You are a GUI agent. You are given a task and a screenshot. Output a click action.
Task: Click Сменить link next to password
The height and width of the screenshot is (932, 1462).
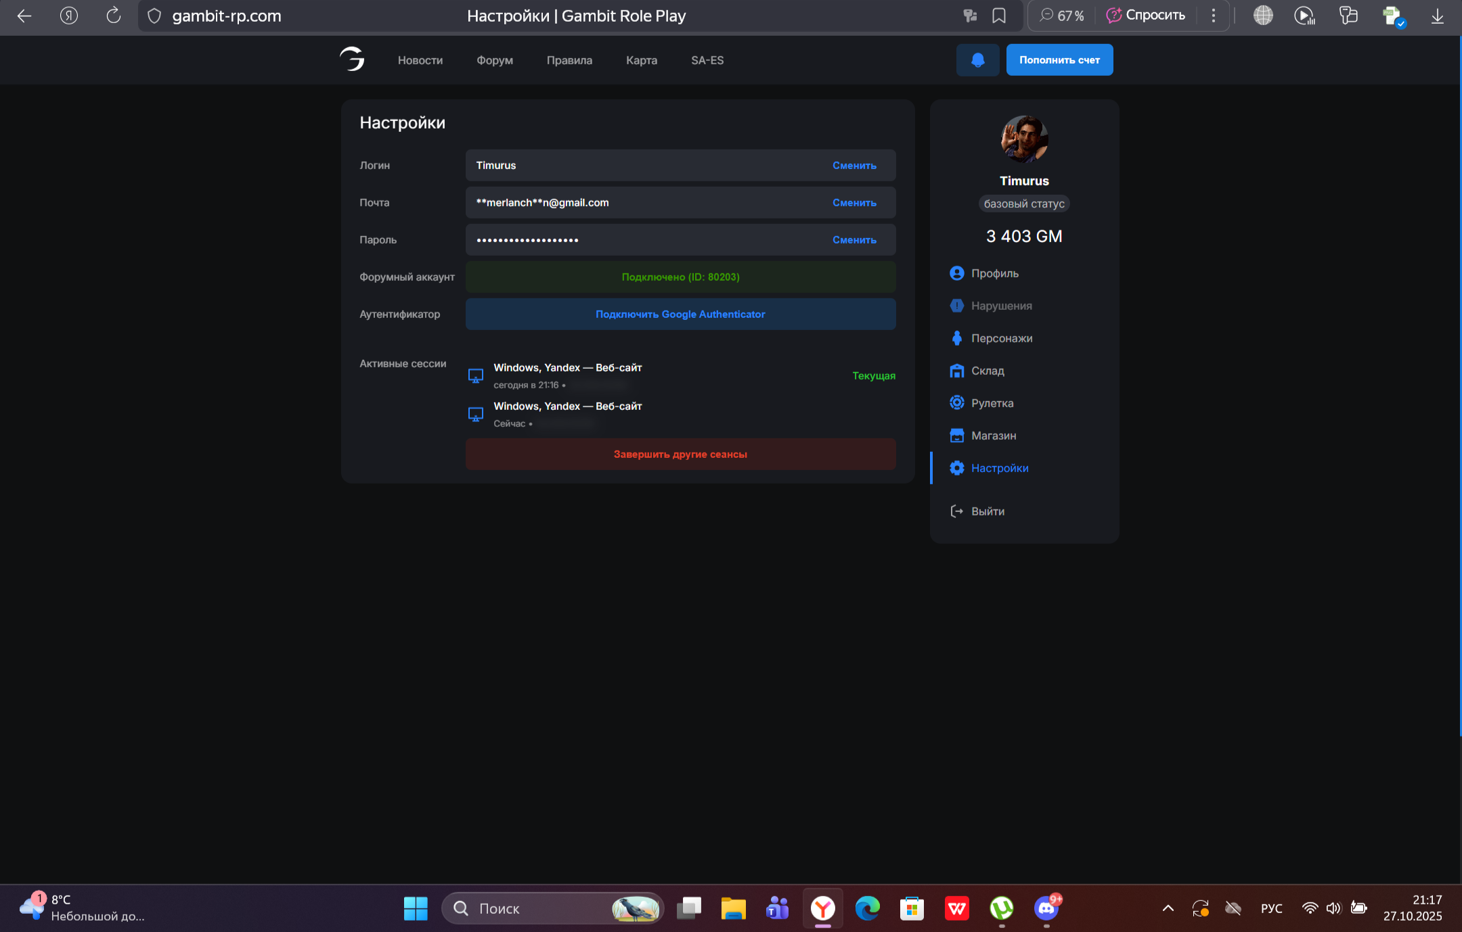pos(854,240)
